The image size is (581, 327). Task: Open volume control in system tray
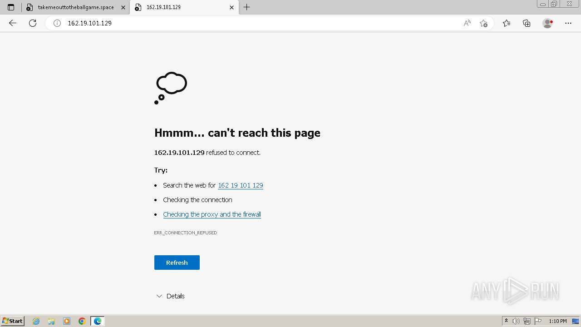pos(516,321)
